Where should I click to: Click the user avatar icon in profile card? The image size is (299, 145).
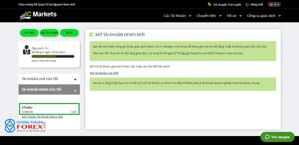click(x=27, y=50)
